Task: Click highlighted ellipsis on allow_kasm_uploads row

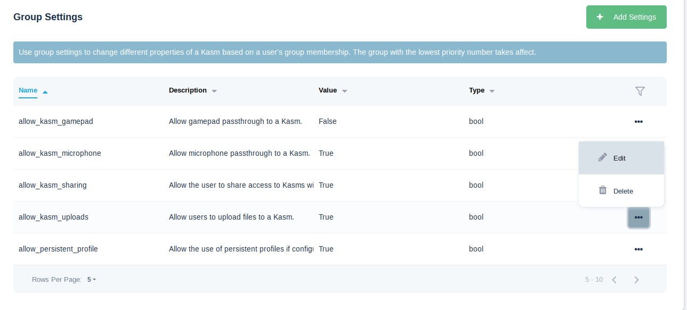Action: tap(638, 217)
